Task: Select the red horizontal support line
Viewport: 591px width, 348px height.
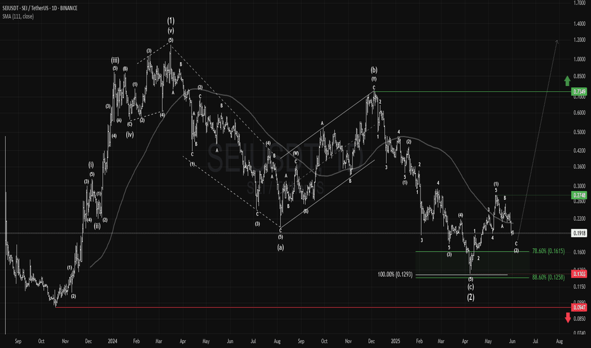Action: [313, 308]
